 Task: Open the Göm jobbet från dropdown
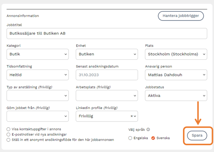coord(37,116)
